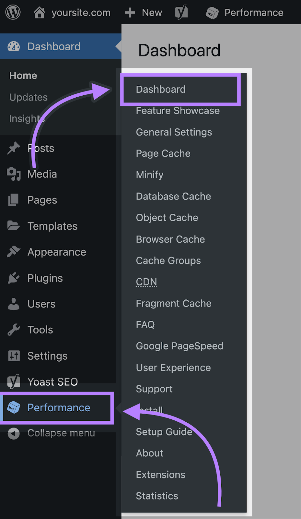The image size is (301, 519).
Task: Select the Posts pushpin icon
Action: (x=13, y=148)
